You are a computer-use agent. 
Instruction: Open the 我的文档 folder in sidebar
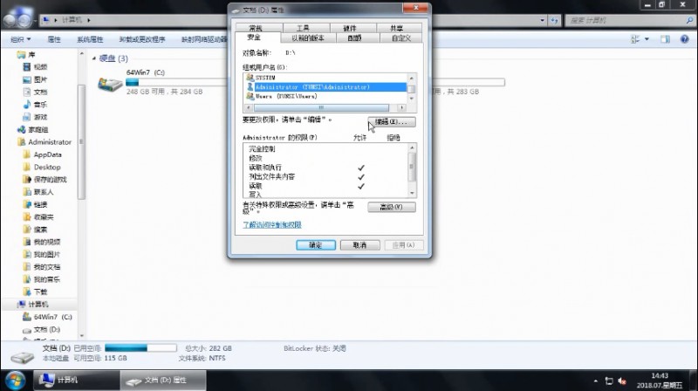click(41, 267)
